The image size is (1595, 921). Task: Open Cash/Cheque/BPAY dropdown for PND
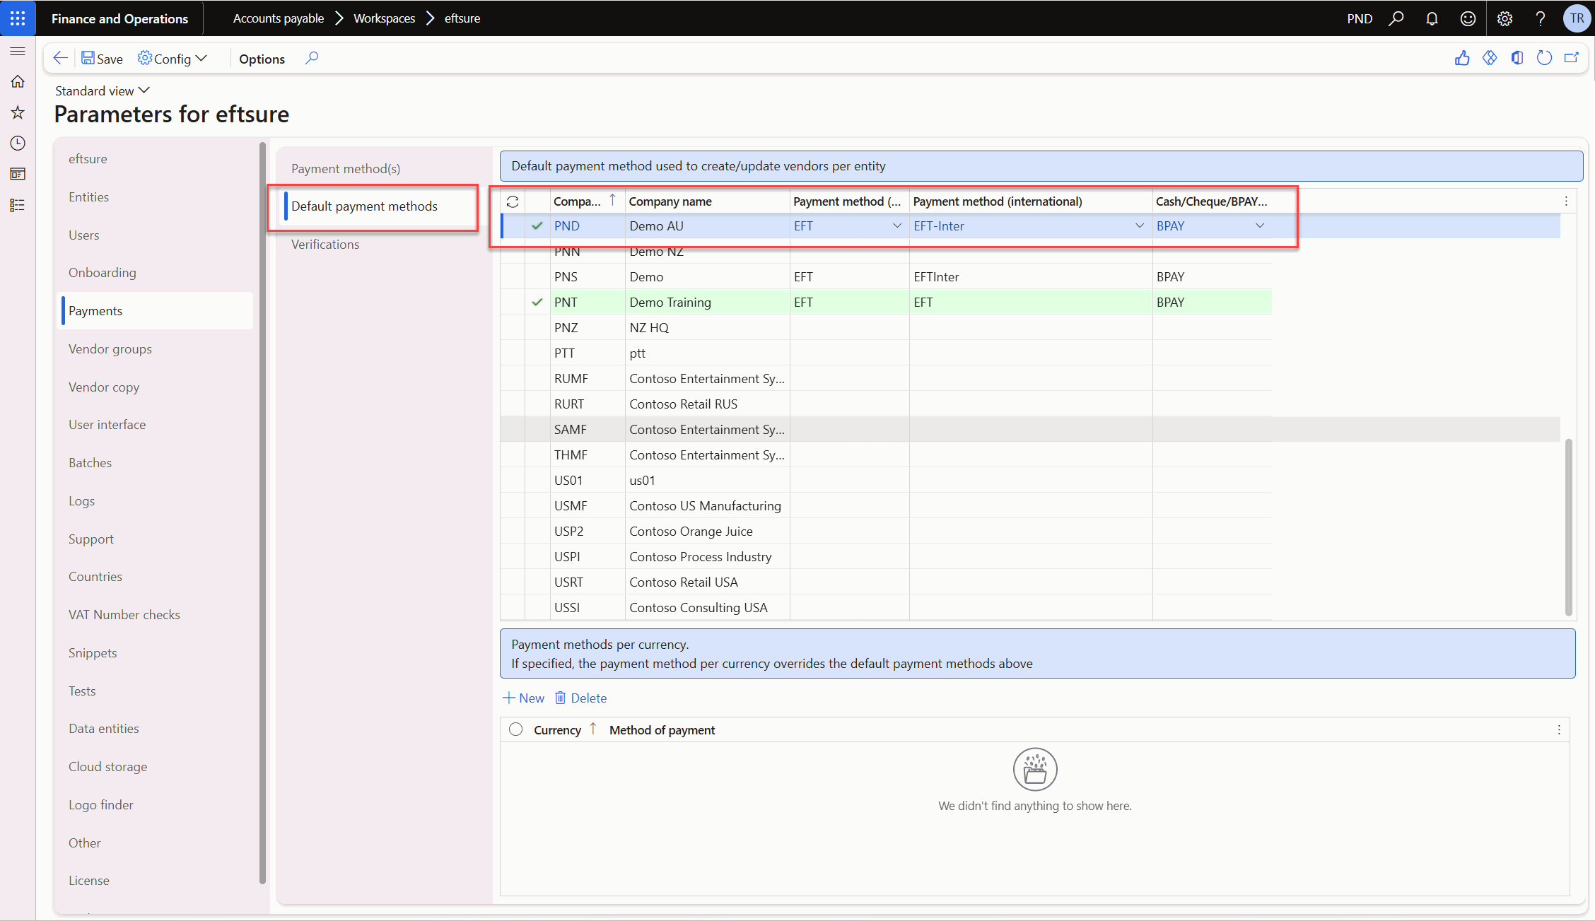1260,226
